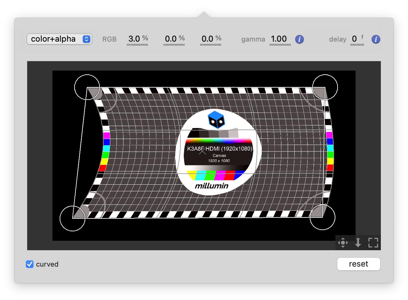408x300 pixels.
Task: Click the top-right corner warp handle
Action: [x=325, y=87]
